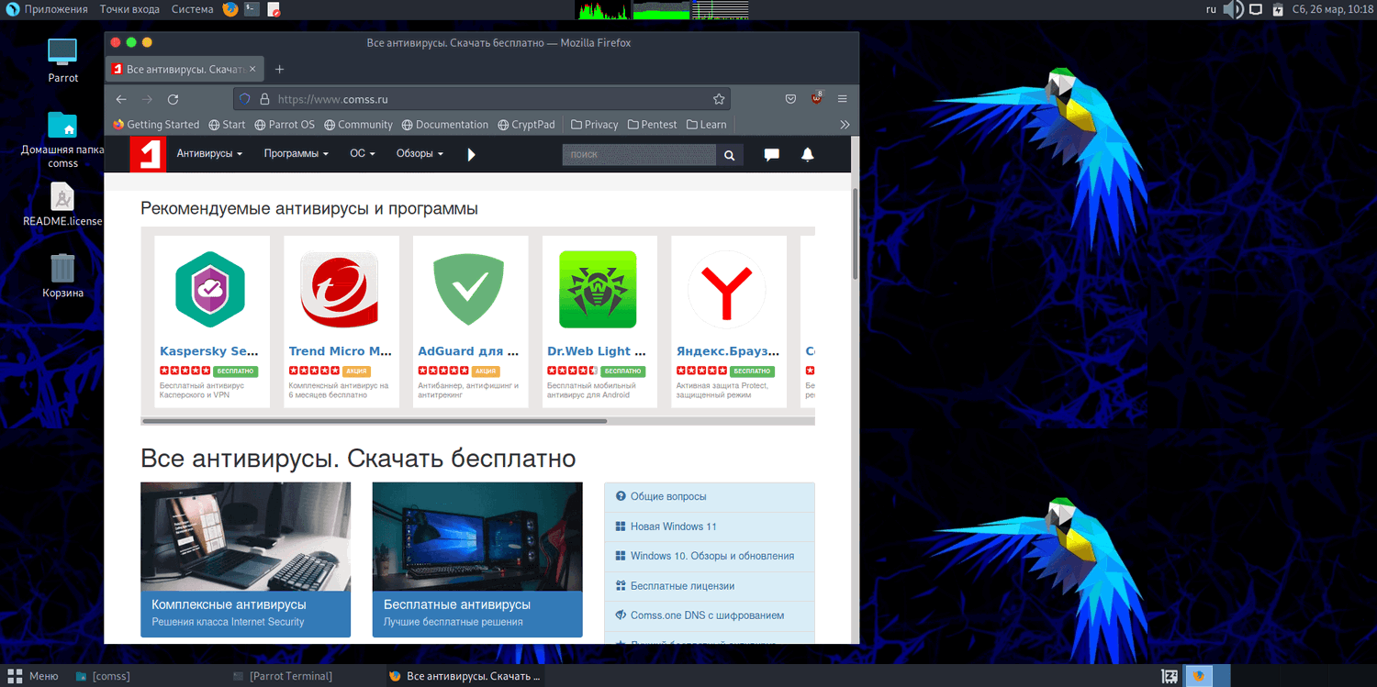
Task: Reload the comss.ru page
Action: pos(173,99)
